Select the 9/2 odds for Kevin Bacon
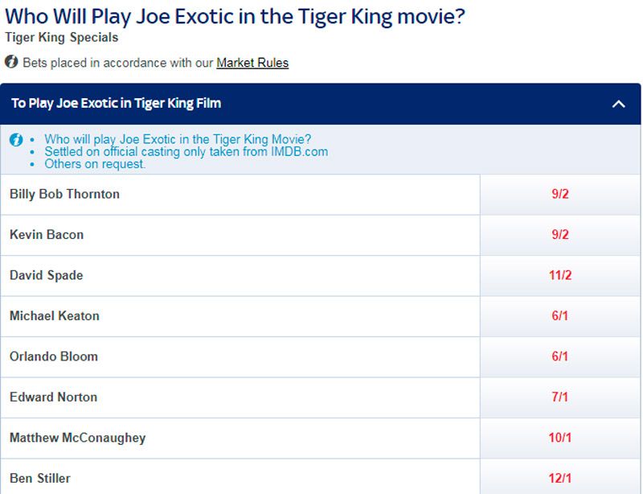Screen dimensions: 643x494 click(560, 235)
